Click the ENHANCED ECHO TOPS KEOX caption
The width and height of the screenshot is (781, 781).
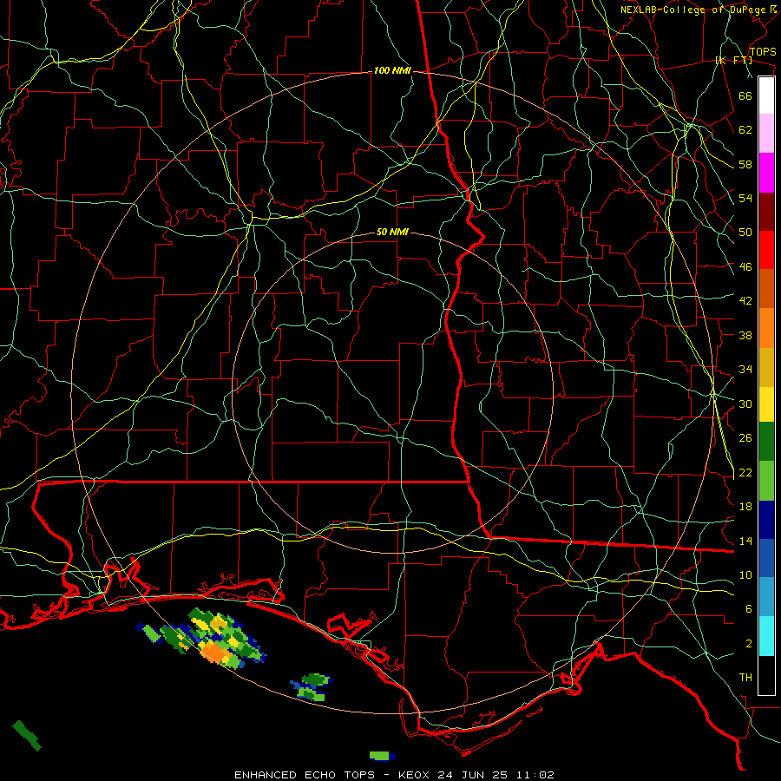point(394,775)
